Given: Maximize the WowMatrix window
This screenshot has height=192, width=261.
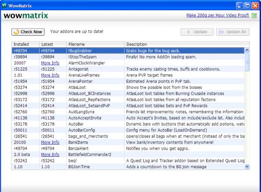Looking at the screenshot, I should (247, 6).
